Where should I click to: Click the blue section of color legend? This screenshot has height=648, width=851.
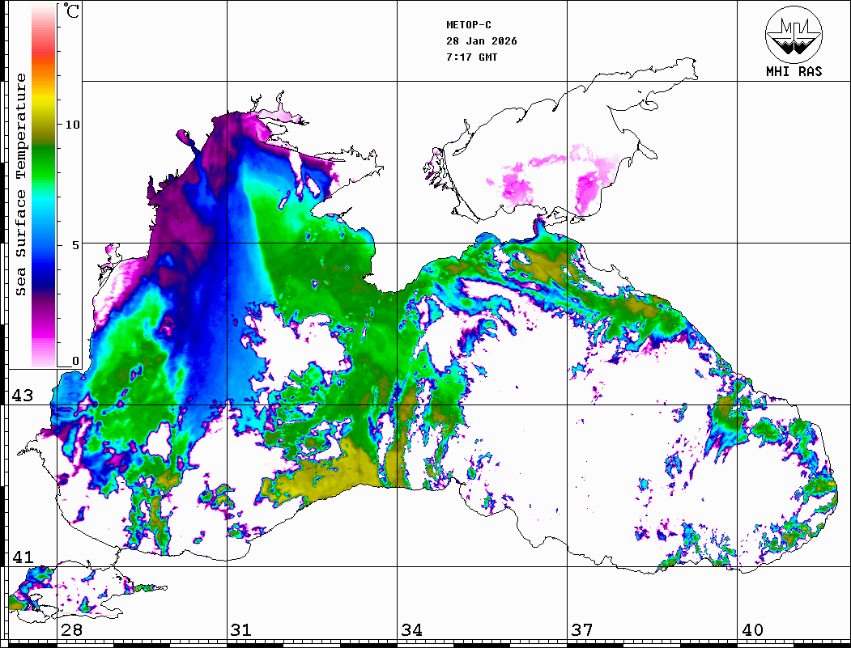click(x=44, y=257)
